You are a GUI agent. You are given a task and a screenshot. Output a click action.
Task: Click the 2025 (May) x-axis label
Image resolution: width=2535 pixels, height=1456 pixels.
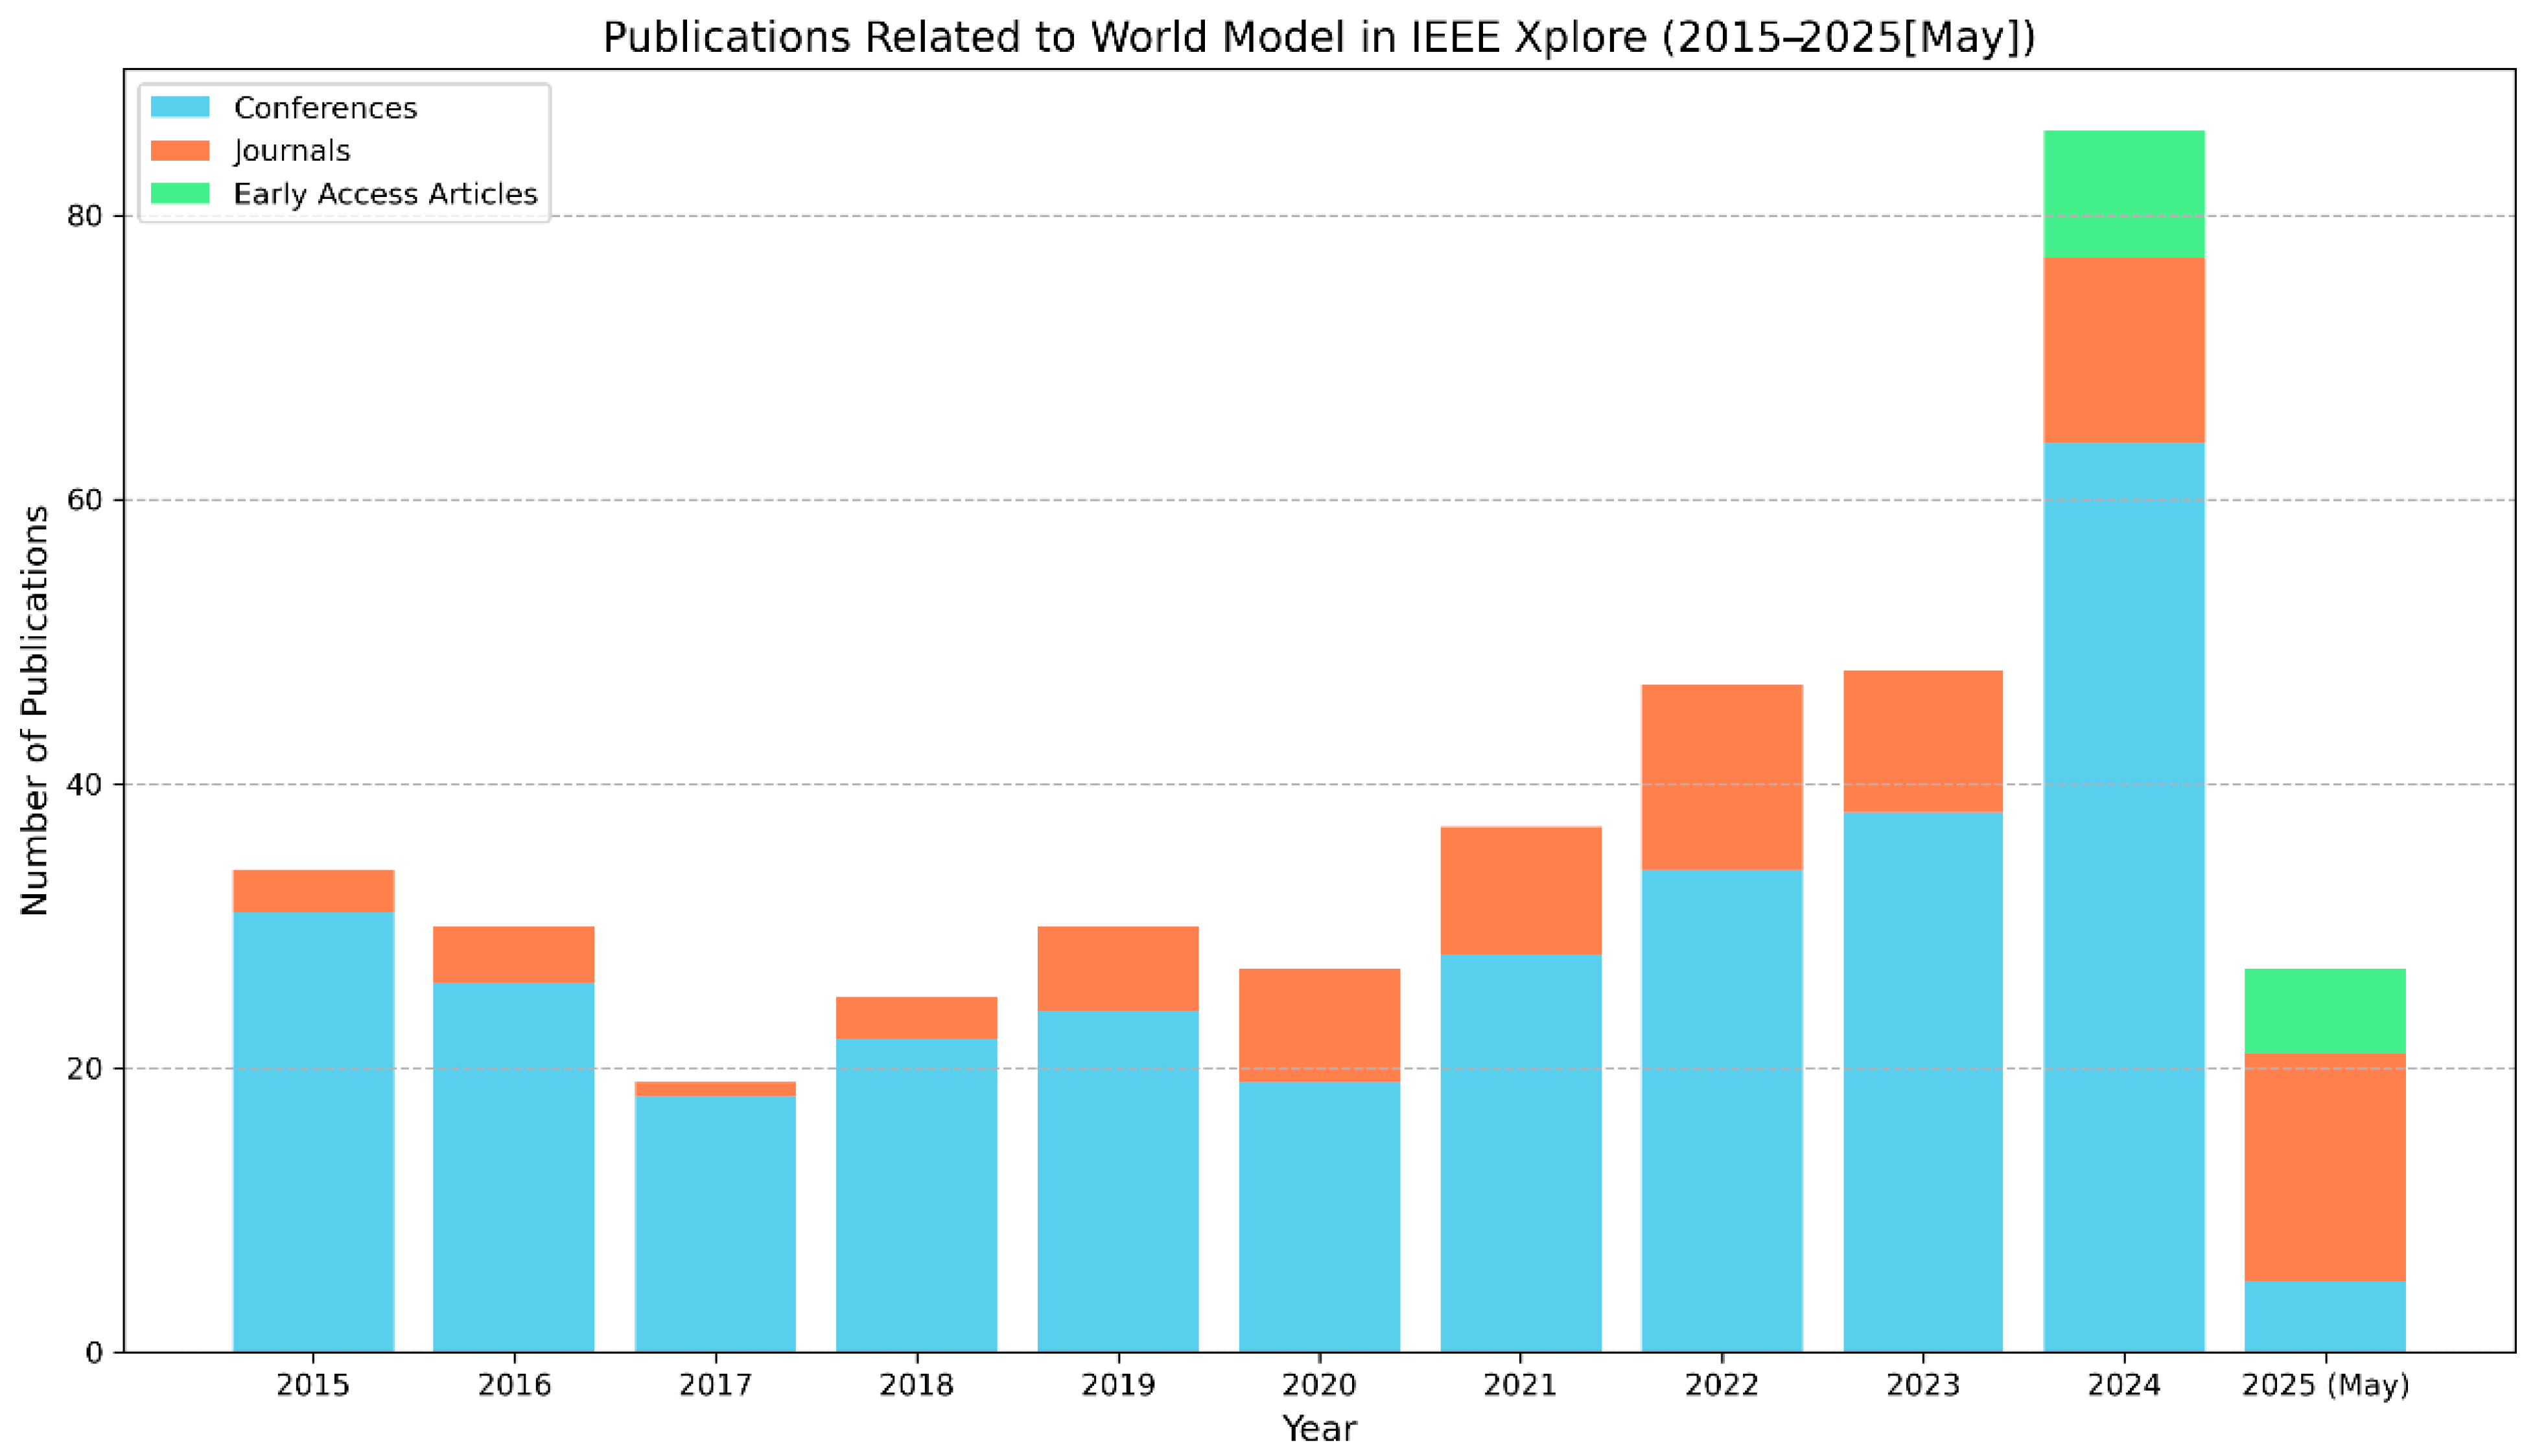click(x=2325, y=1385)
